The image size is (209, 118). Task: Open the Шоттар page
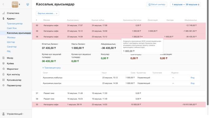11,42
